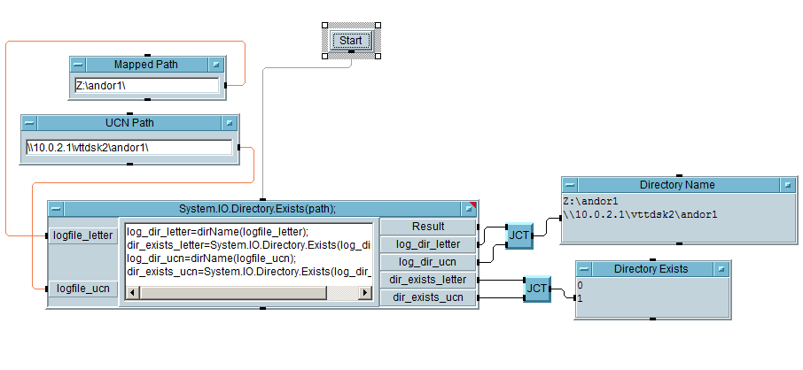This screenshot has height=370, width=803.
Task: Select the logfile_ucn input terminal
Action: pos(84,288)
